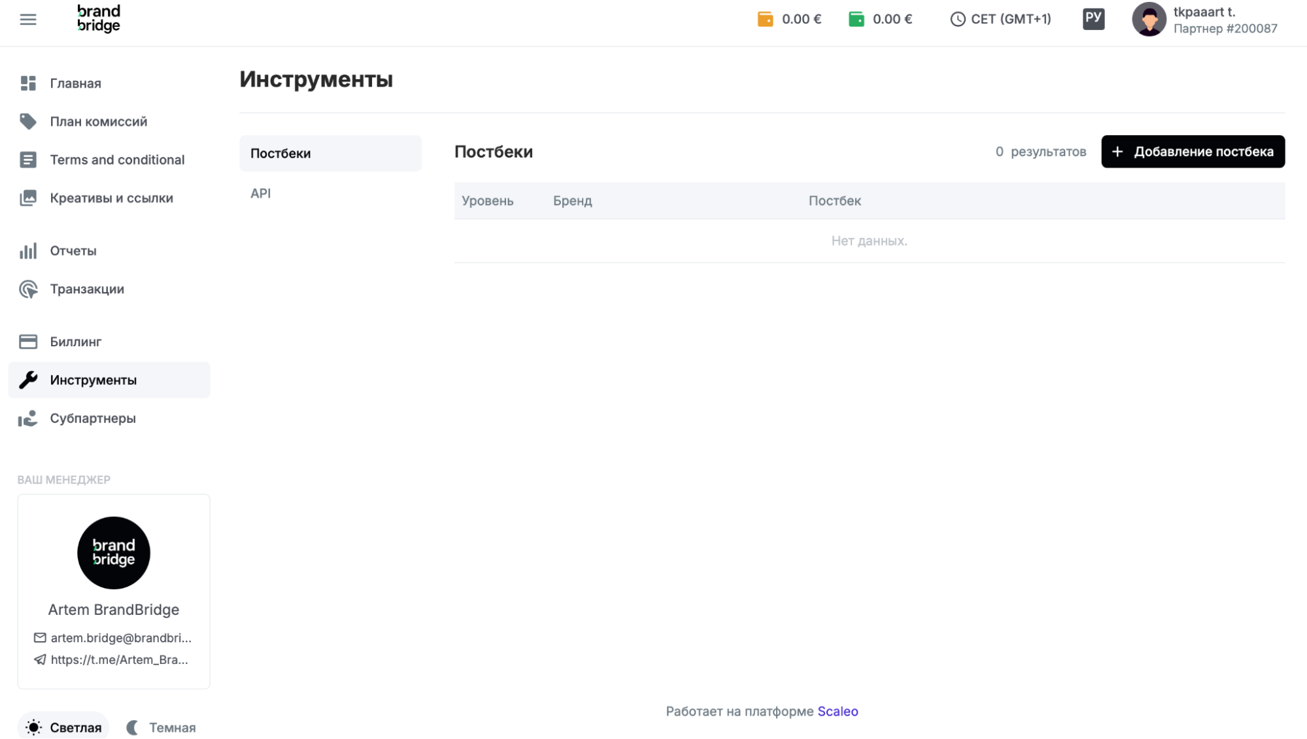Select Инструменты menu item
1307x739 pixels.
pyautogui.click(x=109, y=380)
